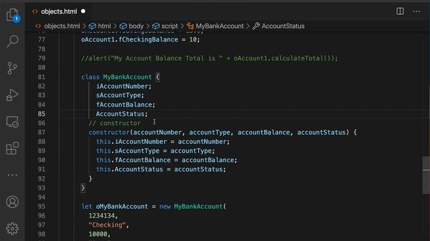Click the editor vertical scrollbar thumb
The width and height of the screenshot is (430, 241).
[426, 175]
